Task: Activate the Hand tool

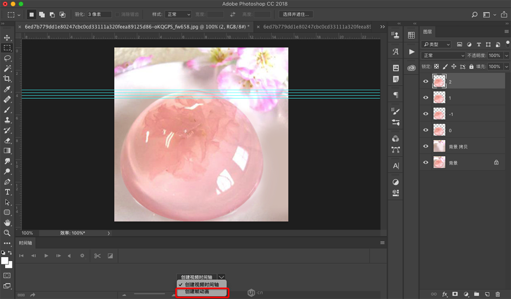Action: coord(7,223)
